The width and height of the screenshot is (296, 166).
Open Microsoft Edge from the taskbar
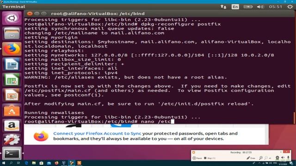point(26,163)
